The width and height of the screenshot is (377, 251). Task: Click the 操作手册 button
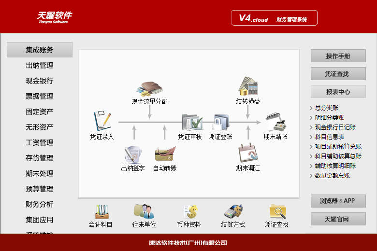point(338,56)
